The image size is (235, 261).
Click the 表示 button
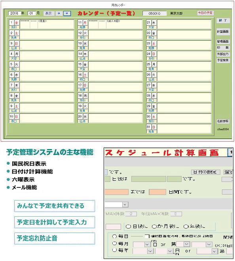(x=49, y=13)
